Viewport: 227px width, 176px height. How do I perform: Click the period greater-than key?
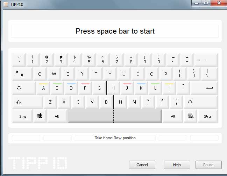point(162,102)
